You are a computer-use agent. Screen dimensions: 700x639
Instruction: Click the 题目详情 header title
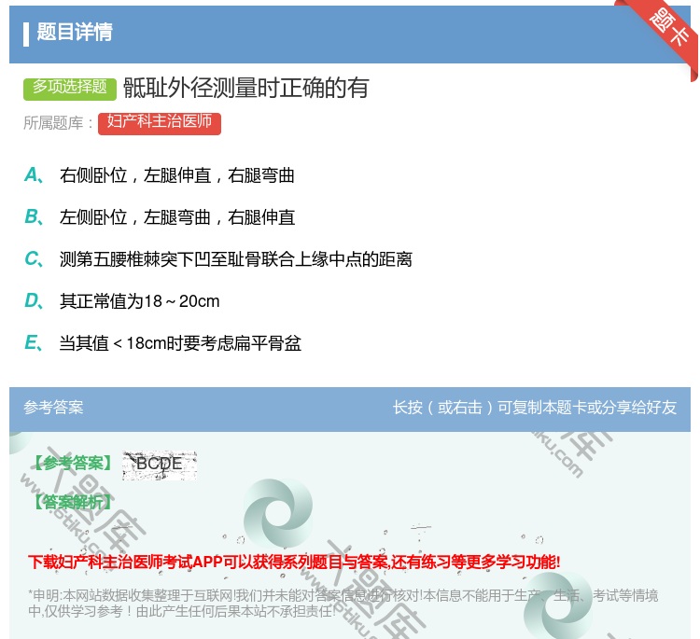(75, 32)
